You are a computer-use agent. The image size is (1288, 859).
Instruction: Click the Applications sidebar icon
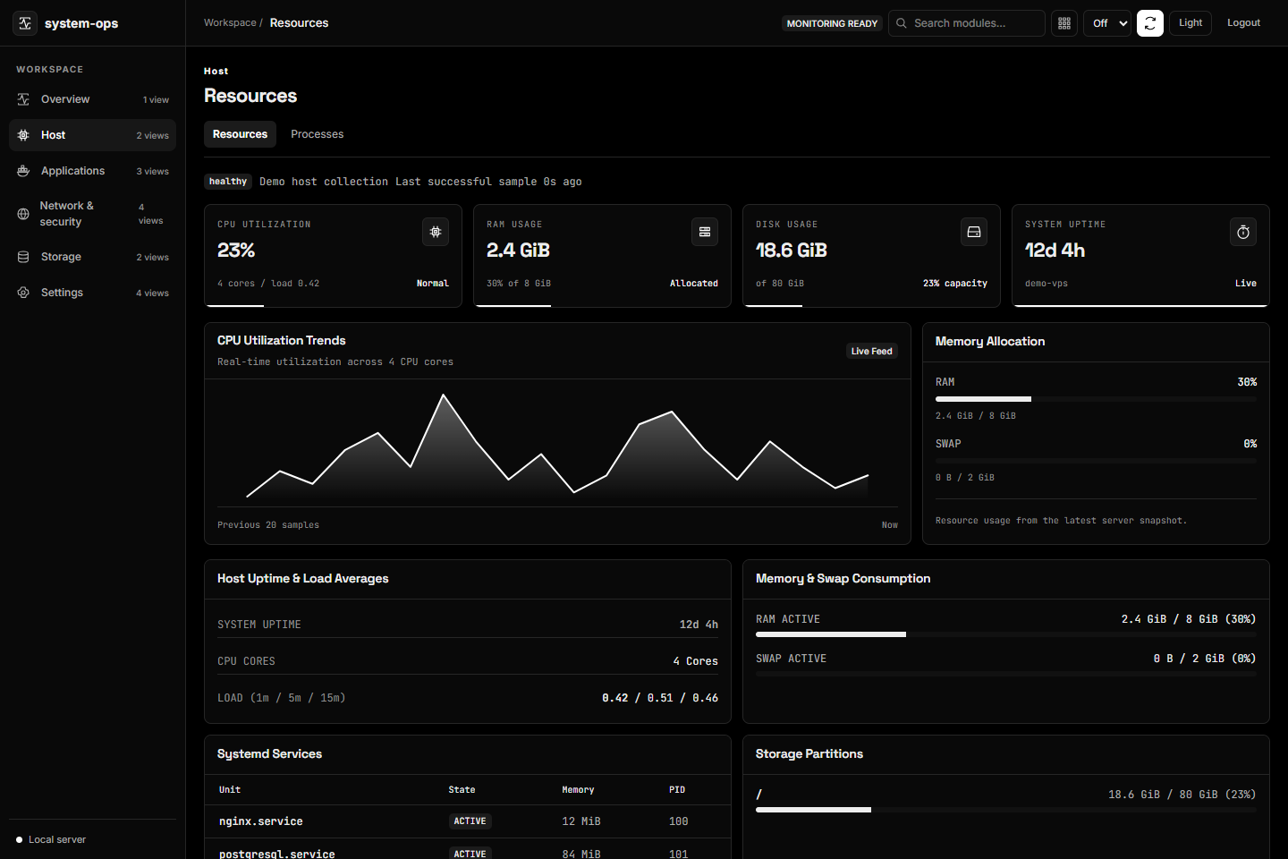tap(23, 171)
